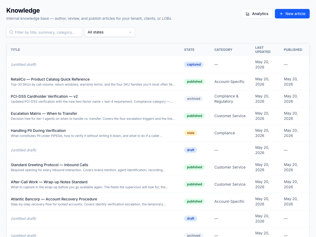This screenshot has height=237, width=316.
Task: Open Atlantic Bancorp — Account Recovery Procedure
Action: [54, 199]
